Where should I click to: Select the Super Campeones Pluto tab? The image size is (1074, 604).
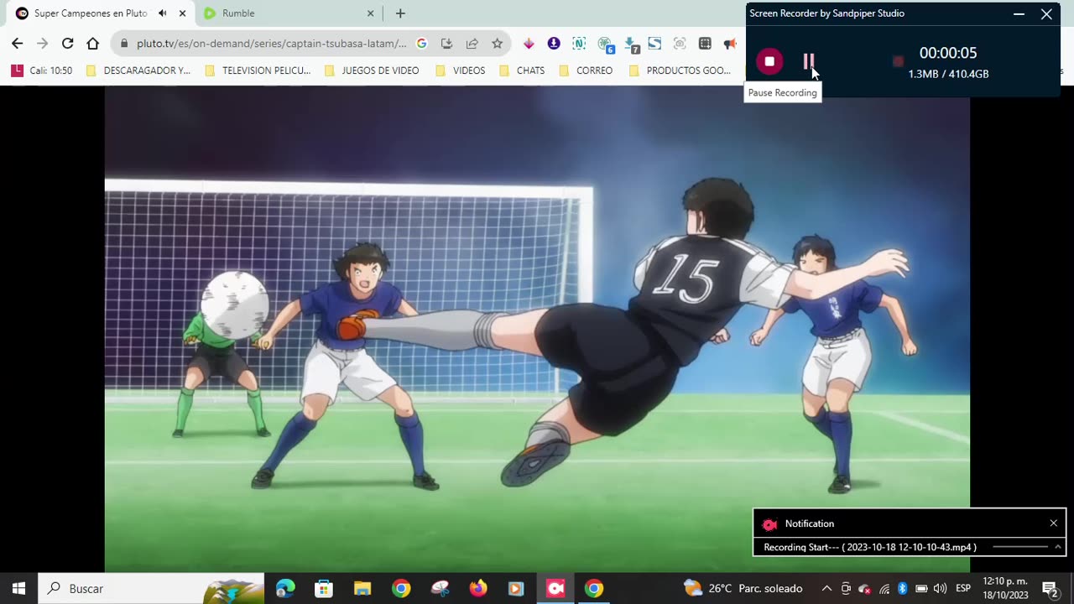[90, 13]
